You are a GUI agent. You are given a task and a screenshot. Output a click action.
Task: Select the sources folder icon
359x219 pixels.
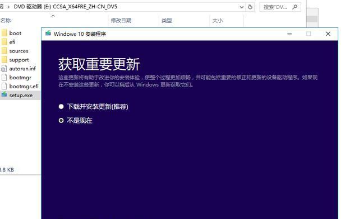point(4,51)
